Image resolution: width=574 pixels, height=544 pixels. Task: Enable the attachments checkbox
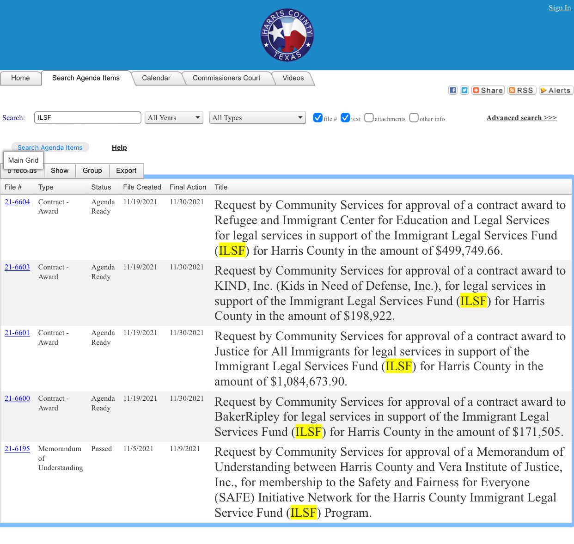pos(369,117)
